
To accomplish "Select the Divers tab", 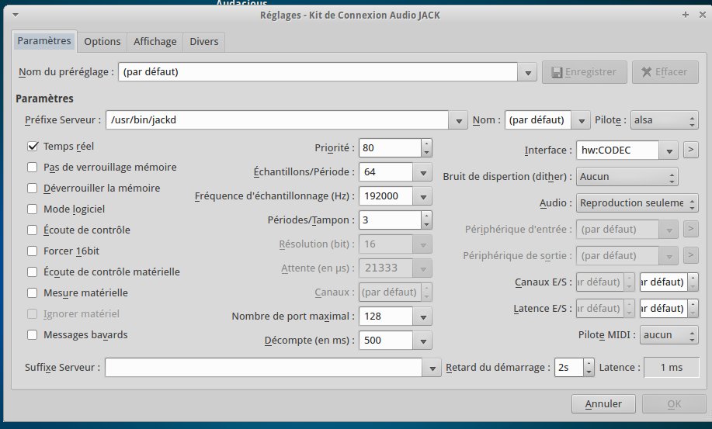I will click(x=203, y=41).
